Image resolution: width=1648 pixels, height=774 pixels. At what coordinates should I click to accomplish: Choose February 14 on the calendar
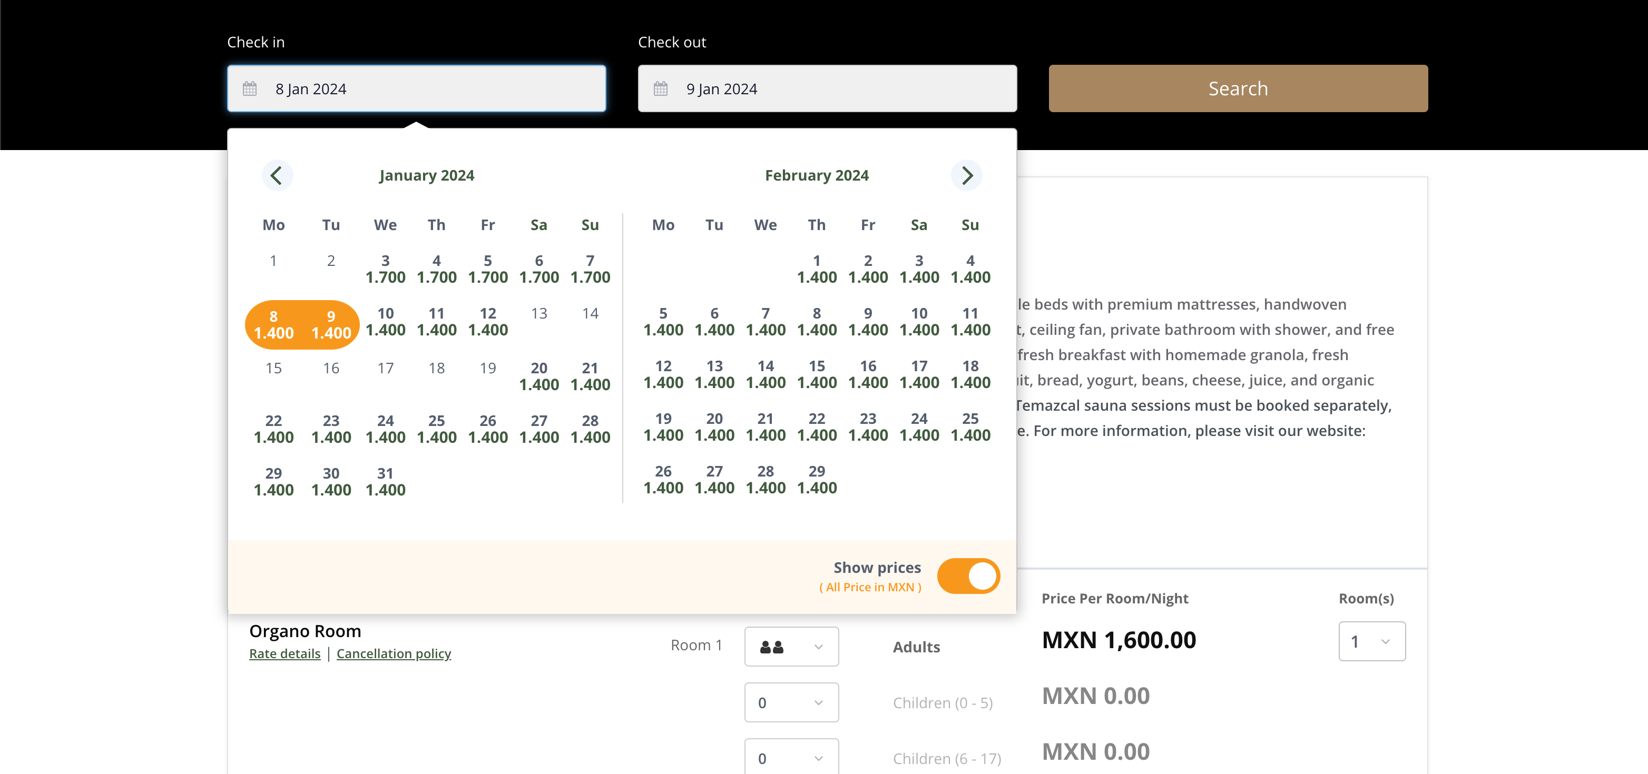(x=765, y=374)
